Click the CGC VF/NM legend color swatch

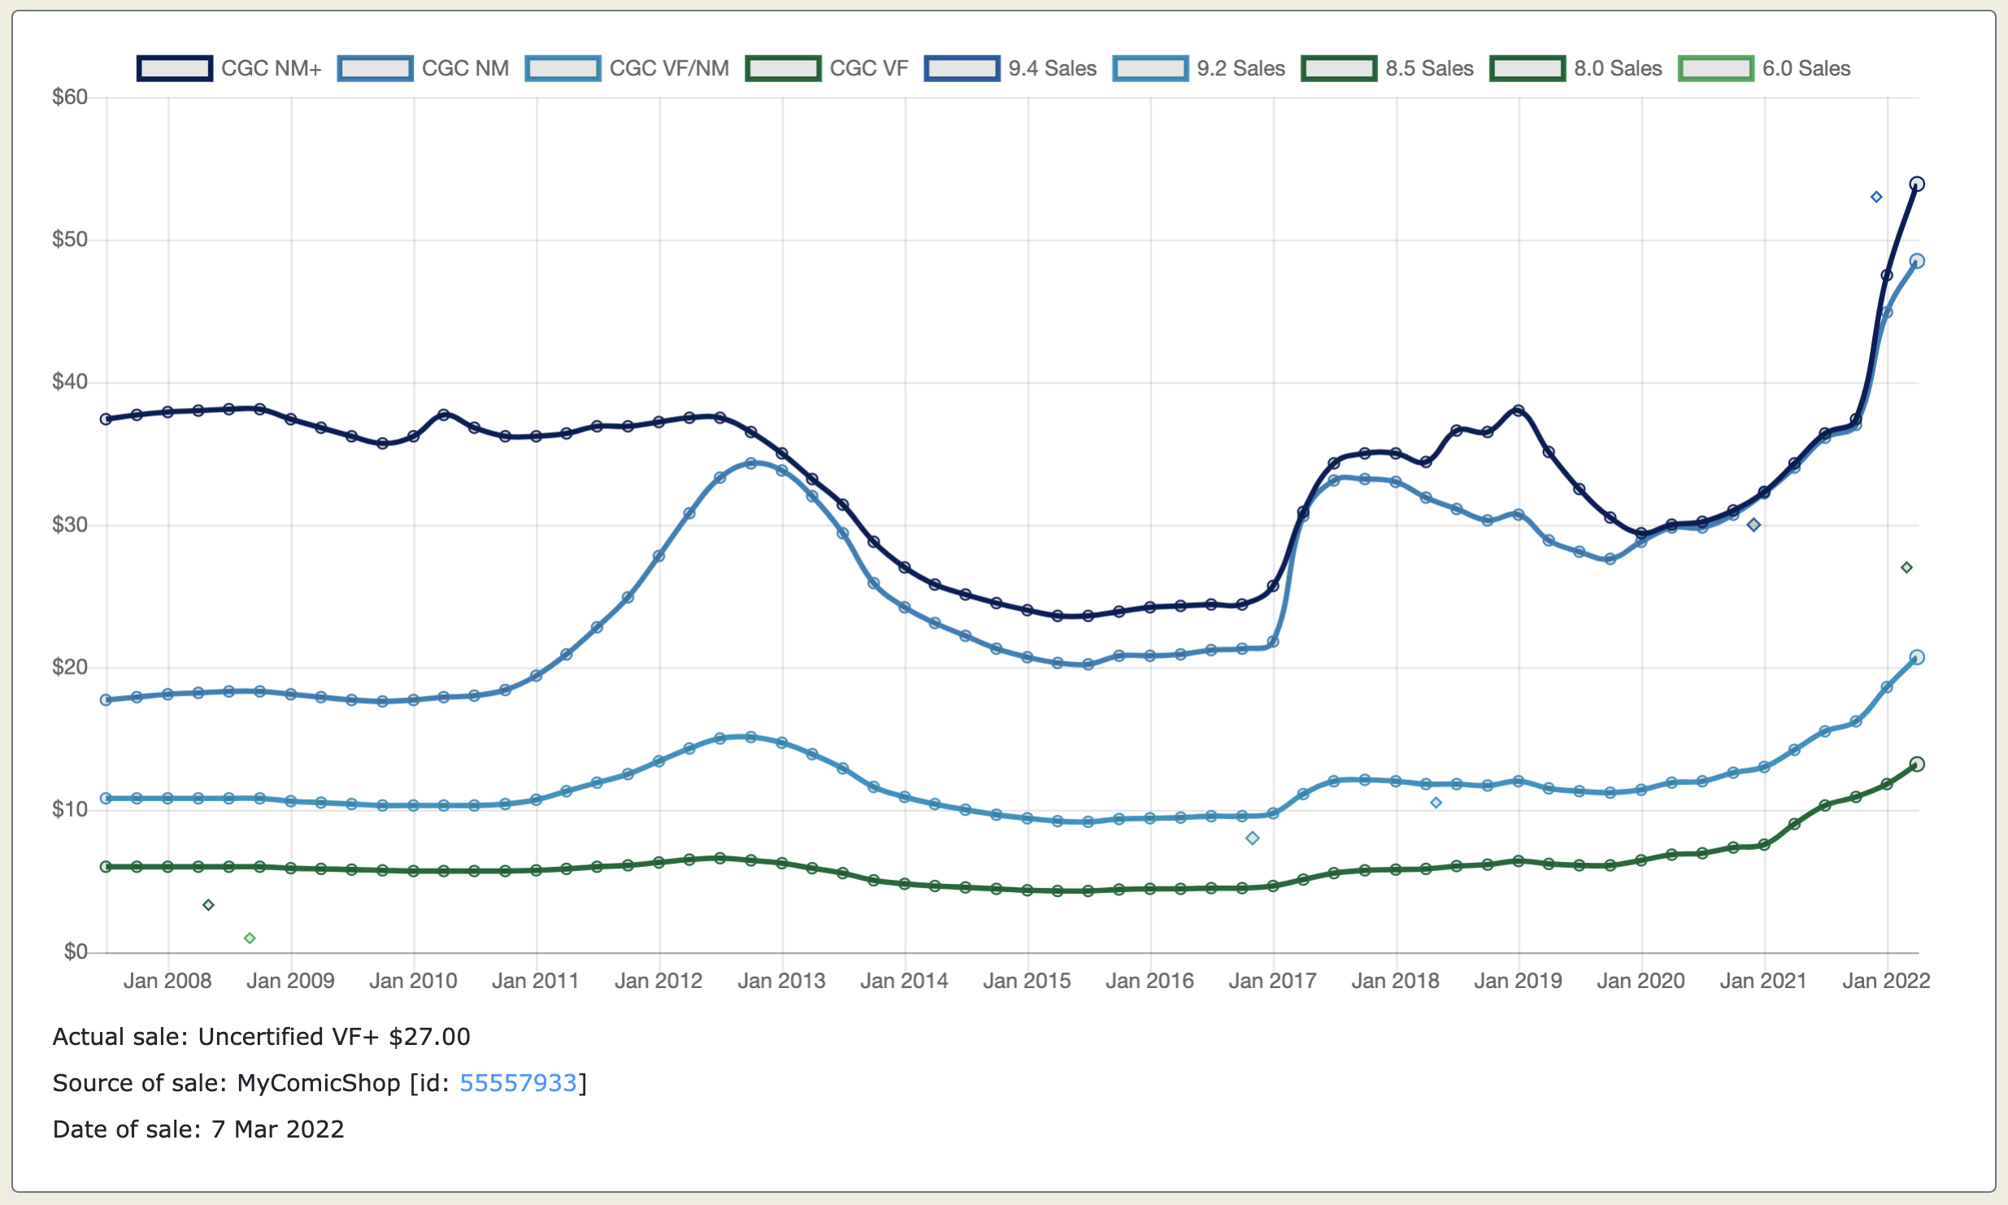pos(563,68)
